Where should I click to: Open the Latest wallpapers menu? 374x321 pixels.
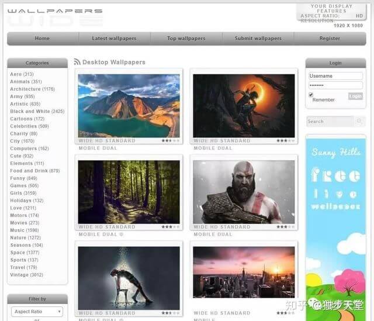[114, 38]
